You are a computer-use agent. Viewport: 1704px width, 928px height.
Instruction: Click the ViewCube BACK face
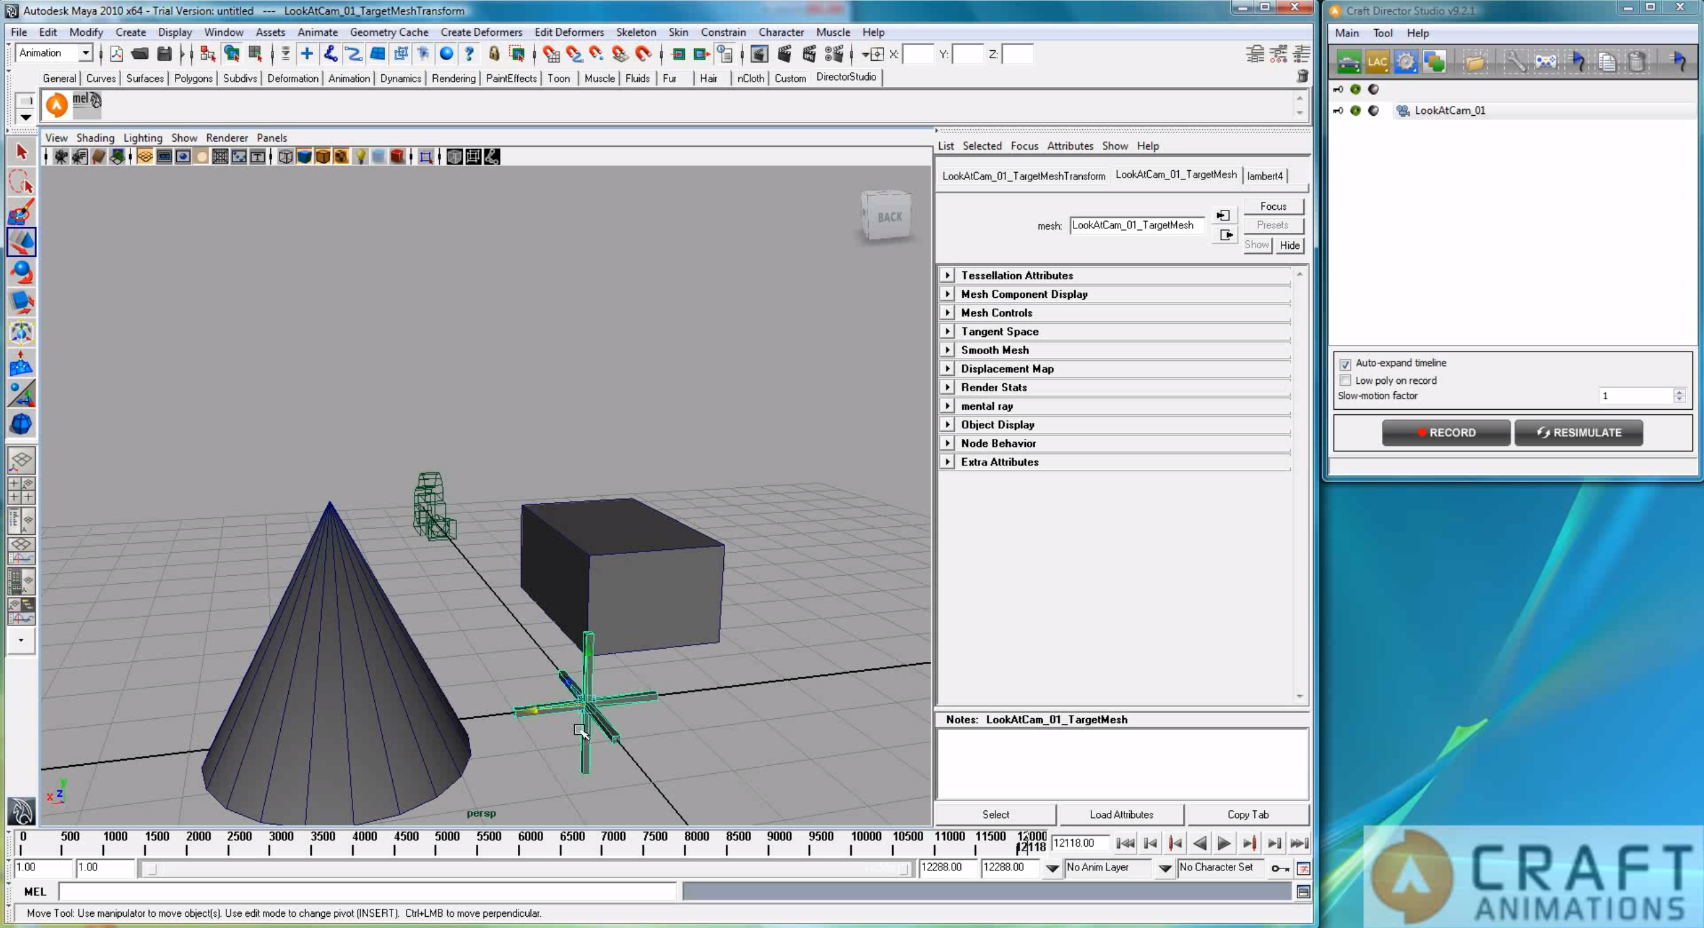889,216
